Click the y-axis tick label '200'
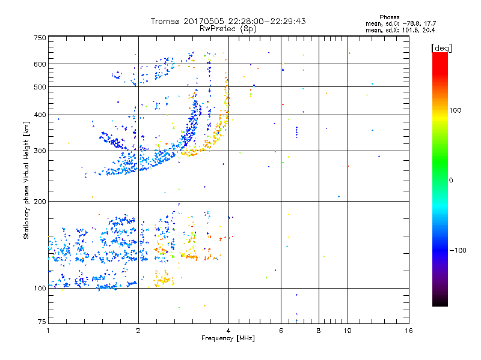This screenshot has width=481, height=360. coord(40,202)
